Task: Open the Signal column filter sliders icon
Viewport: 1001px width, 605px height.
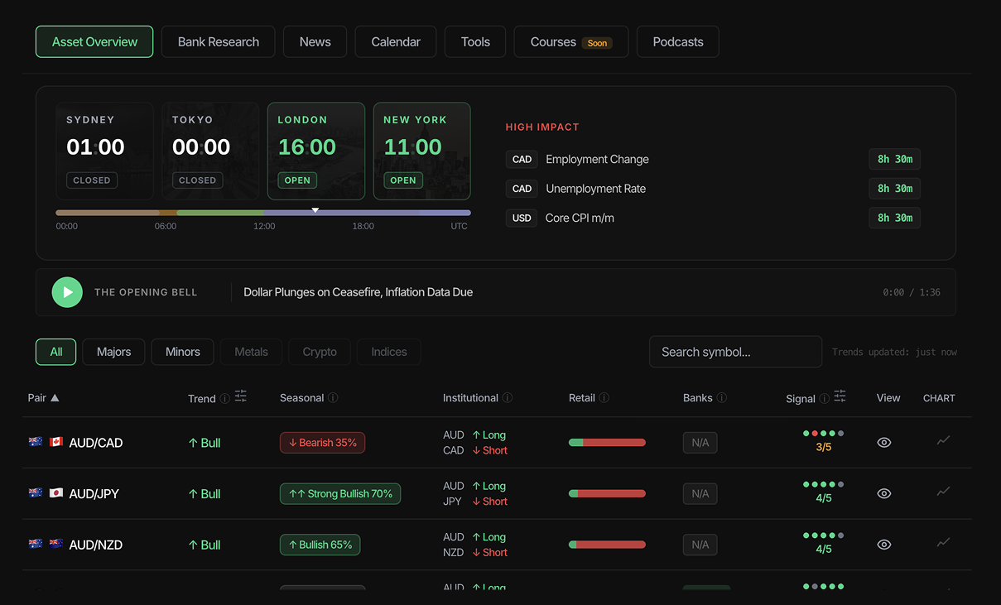Action: tap(840, 397)
